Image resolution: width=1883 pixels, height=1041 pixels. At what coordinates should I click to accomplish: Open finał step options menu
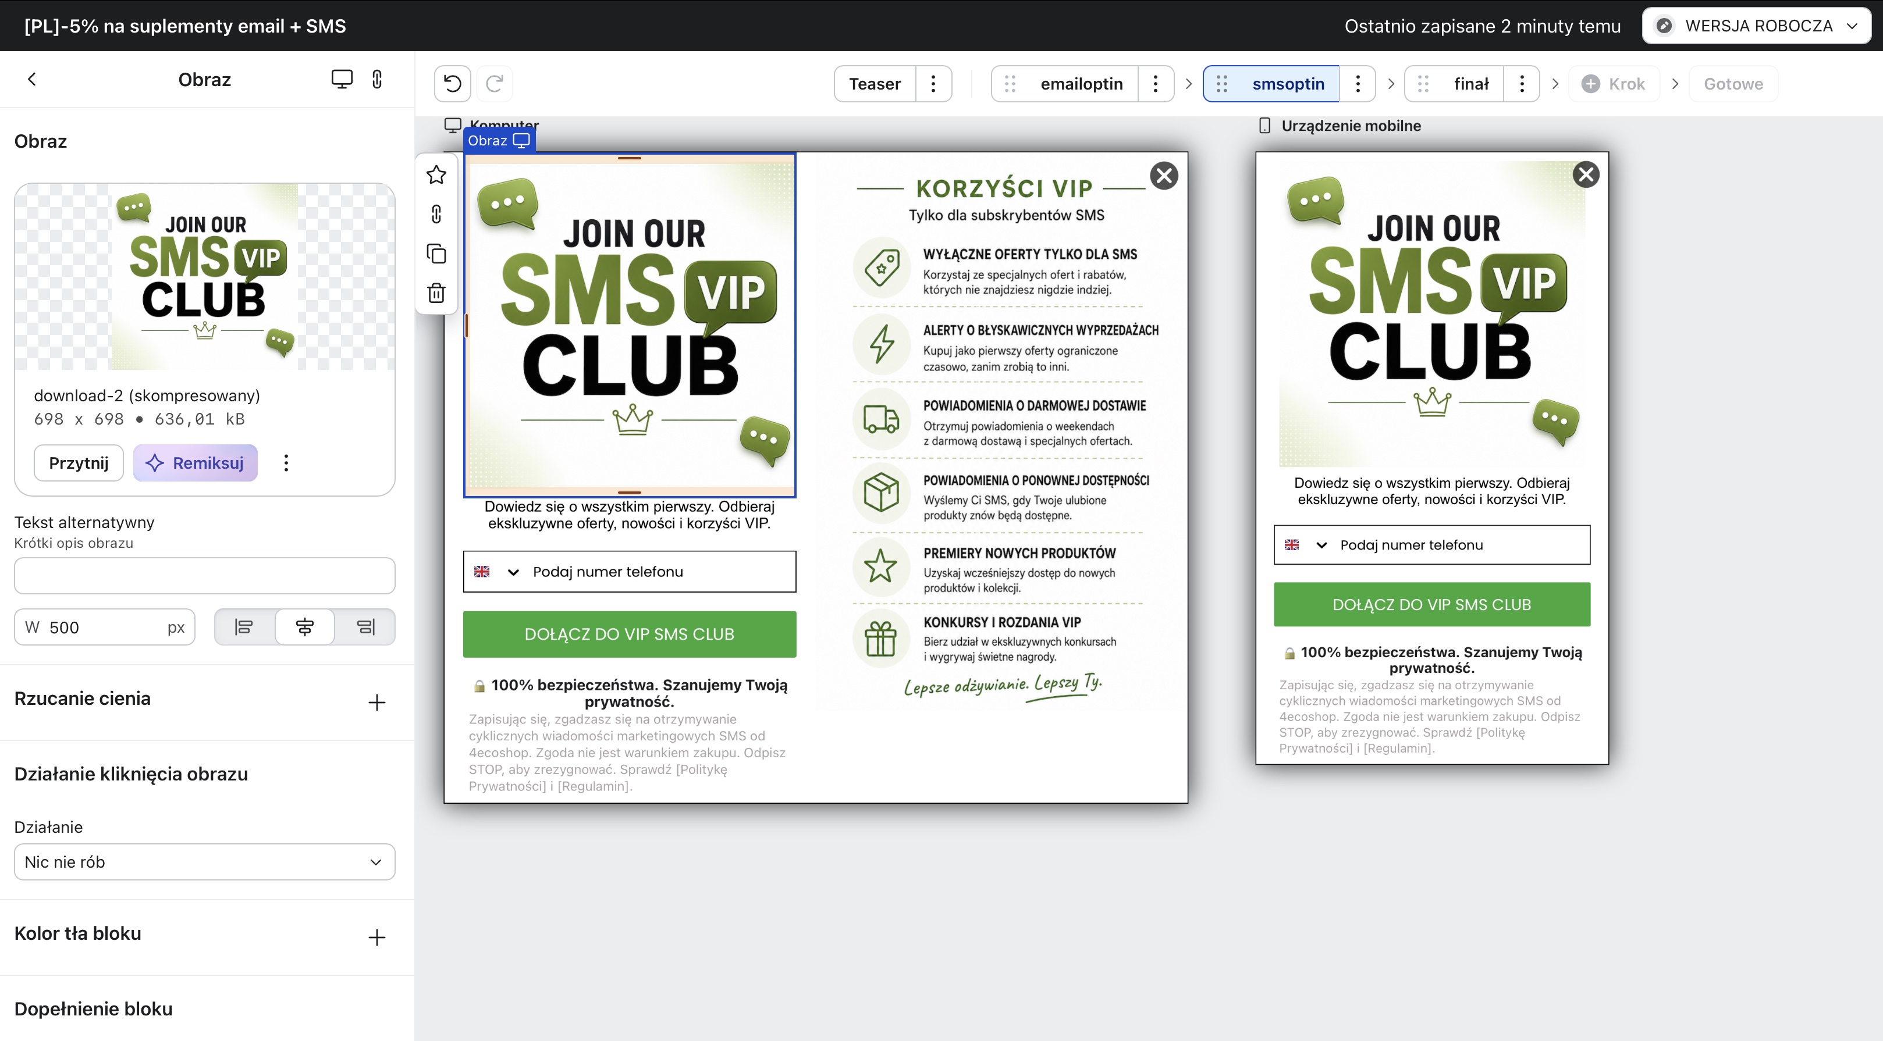click(x=1522, y=83)
